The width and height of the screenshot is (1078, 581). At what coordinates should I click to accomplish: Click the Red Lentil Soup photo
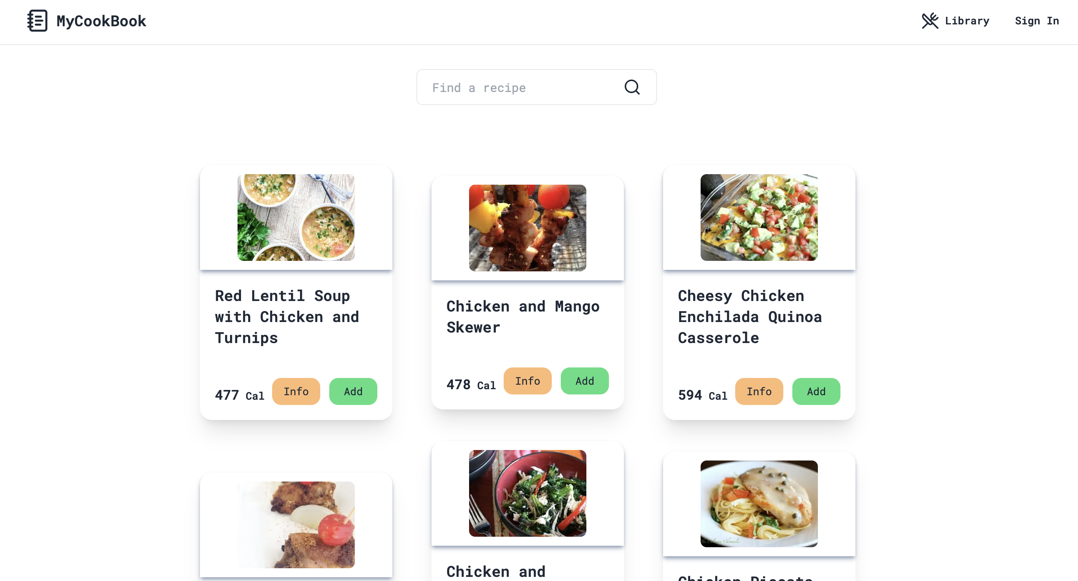click(296, 217)
